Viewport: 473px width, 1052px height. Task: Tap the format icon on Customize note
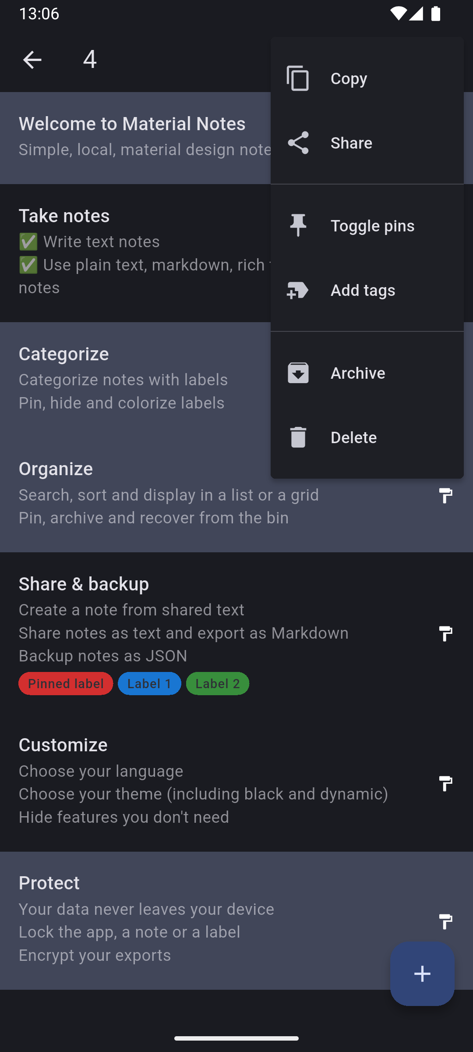click(445, 783)
